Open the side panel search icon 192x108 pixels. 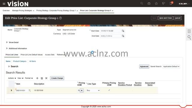pyautogui.click(x=189, y=37)
